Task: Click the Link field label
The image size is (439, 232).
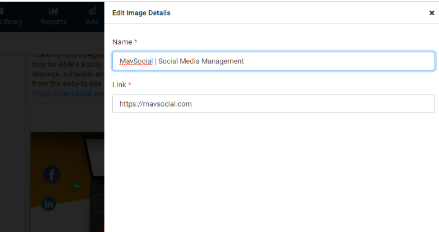Action: click(x=119, y=85)
